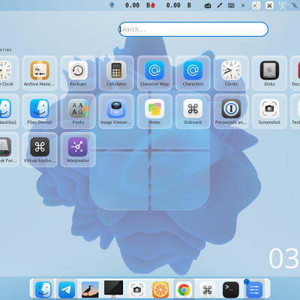Click the red upload speed arrow indicator

(153, 5)
